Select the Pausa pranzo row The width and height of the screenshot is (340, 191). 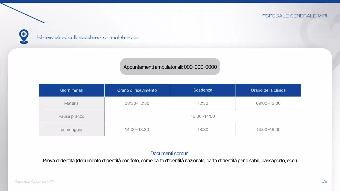pos(71,116)
